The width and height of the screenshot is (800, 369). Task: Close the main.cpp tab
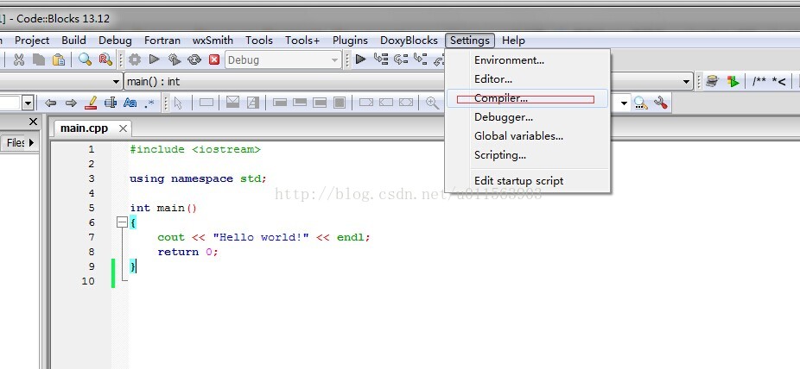[x=123, y=128]
